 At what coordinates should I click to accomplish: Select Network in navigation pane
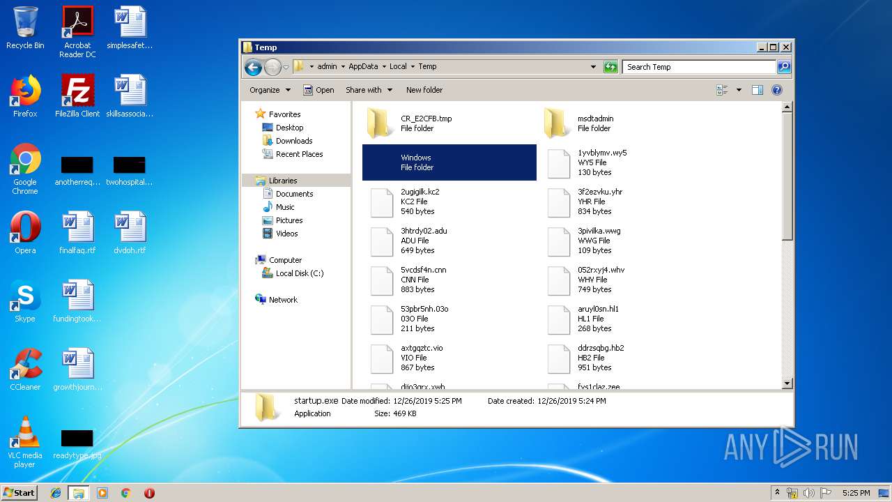[x=283, y=300]
